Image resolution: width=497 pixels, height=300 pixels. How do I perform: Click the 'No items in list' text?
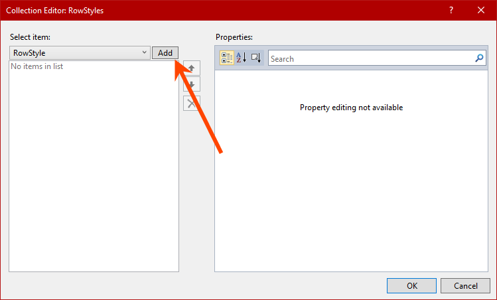tap(36, 66)
